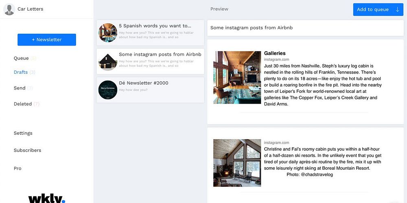This screenshot has width=407, height=203.
Task: Click the snowy window cabin photo
Action: (x=237, y=163)
